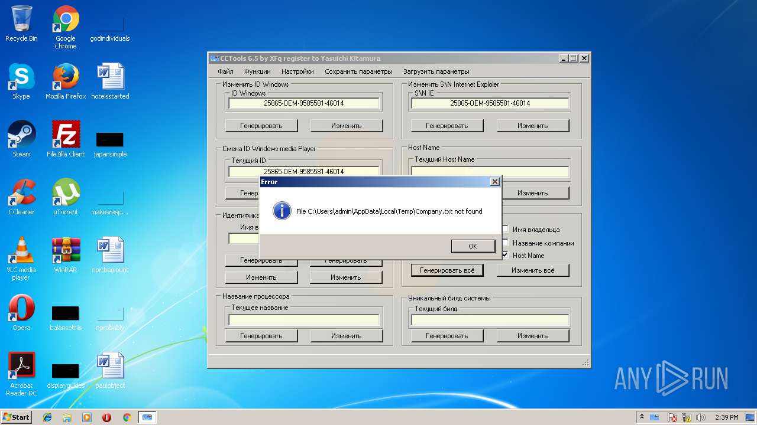Select the japansimple desktop icon
This screenshot has height=425, width=757.
(x=110, y=144)
